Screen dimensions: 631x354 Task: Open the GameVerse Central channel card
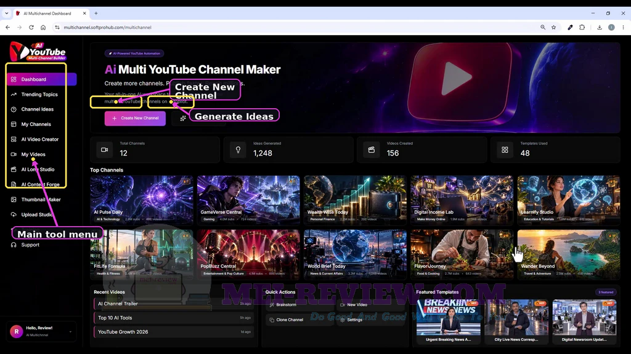click(248, 200)
